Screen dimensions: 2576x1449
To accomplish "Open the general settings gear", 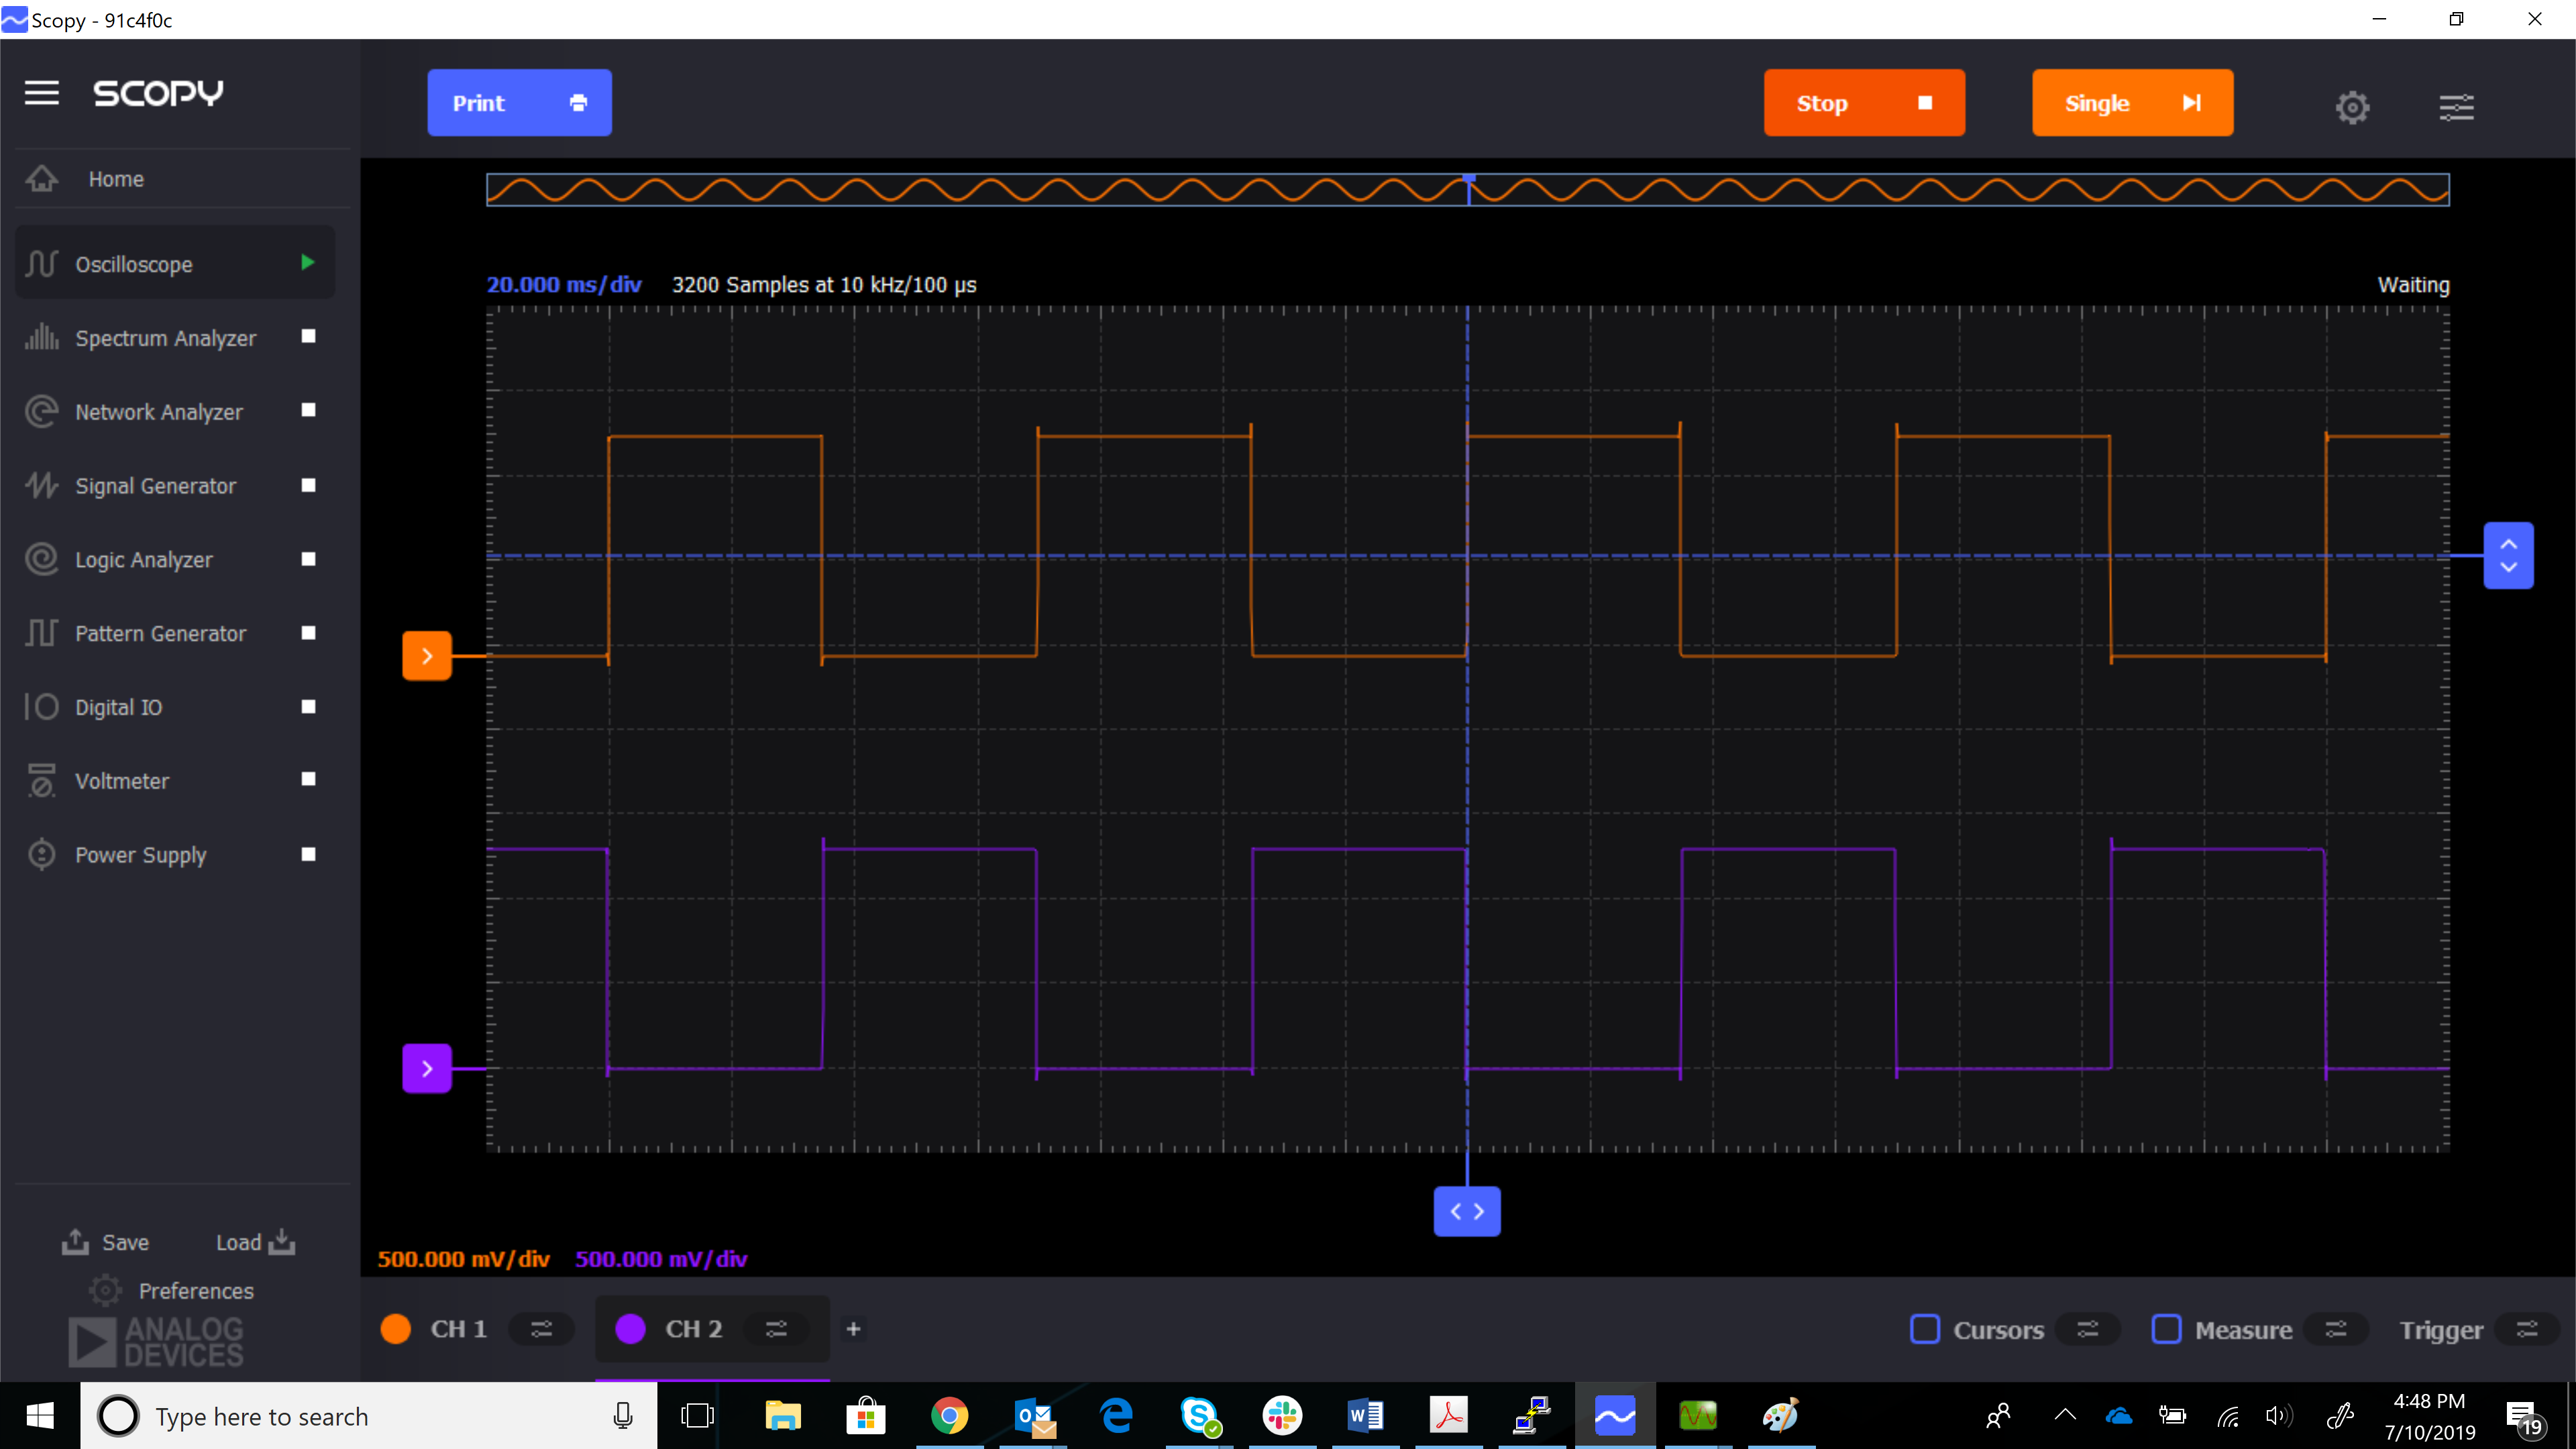I will tap(2352, 107).
